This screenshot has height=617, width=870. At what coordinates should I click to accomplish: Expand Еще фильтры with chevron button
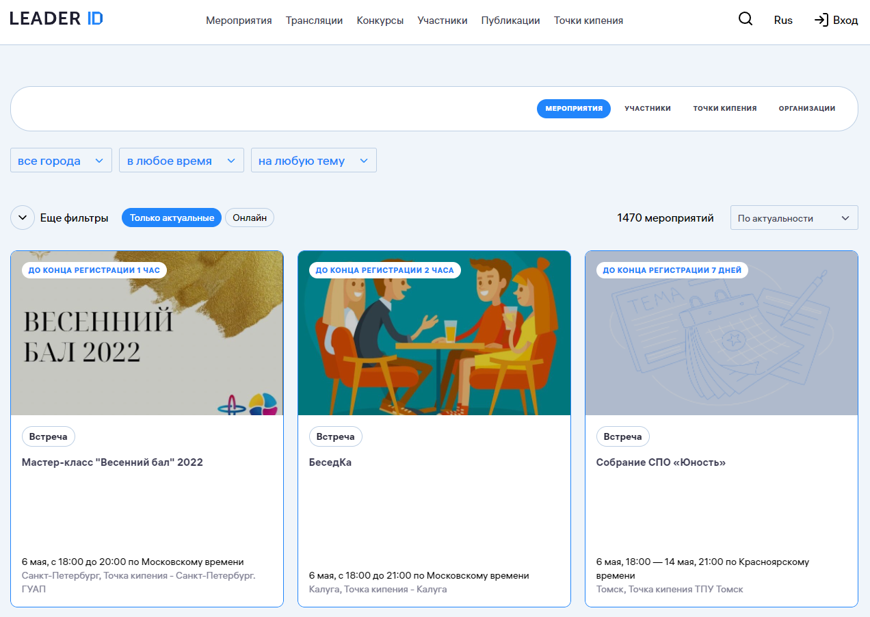22,218
